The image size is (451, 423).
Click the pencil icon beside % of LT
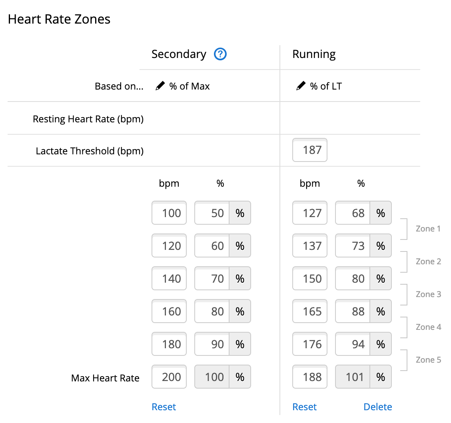301,86
